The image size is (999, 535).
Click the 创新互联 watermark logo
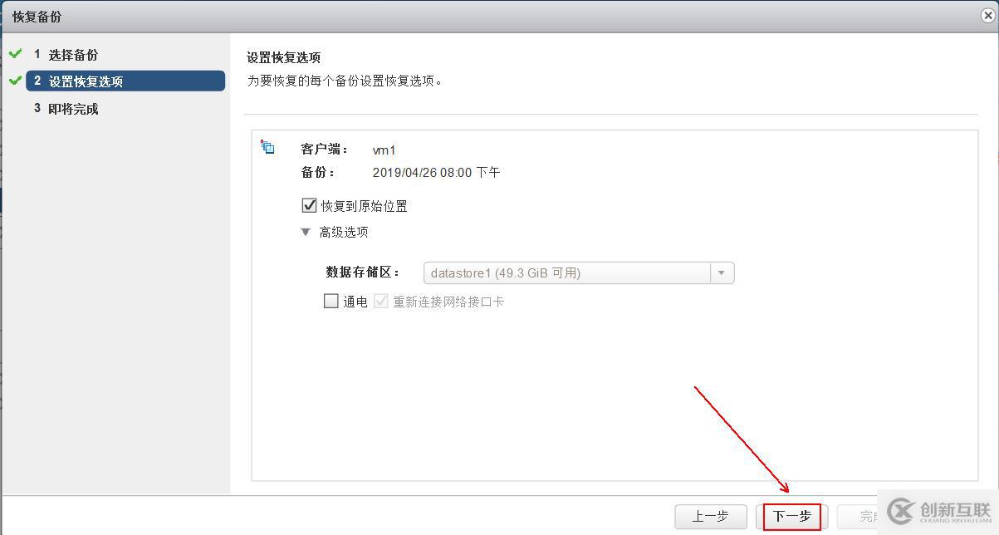tap(938, 511)
